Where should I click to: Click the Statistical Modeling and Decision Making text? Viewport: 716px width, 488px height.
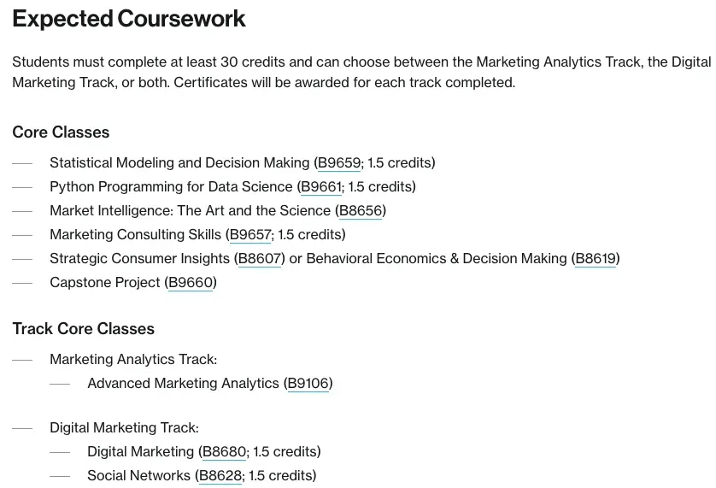point(179,162)
